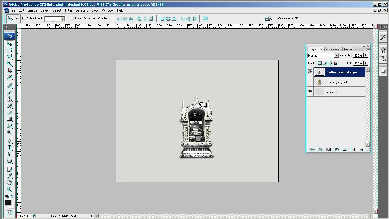The width and height of the screenshot is (389, 219).
Task: Select the Hand tool
Action: coord(9,182)
